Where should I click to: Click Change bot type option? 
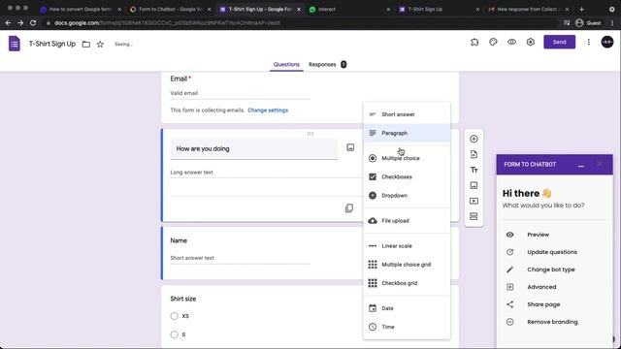point(551,270)
